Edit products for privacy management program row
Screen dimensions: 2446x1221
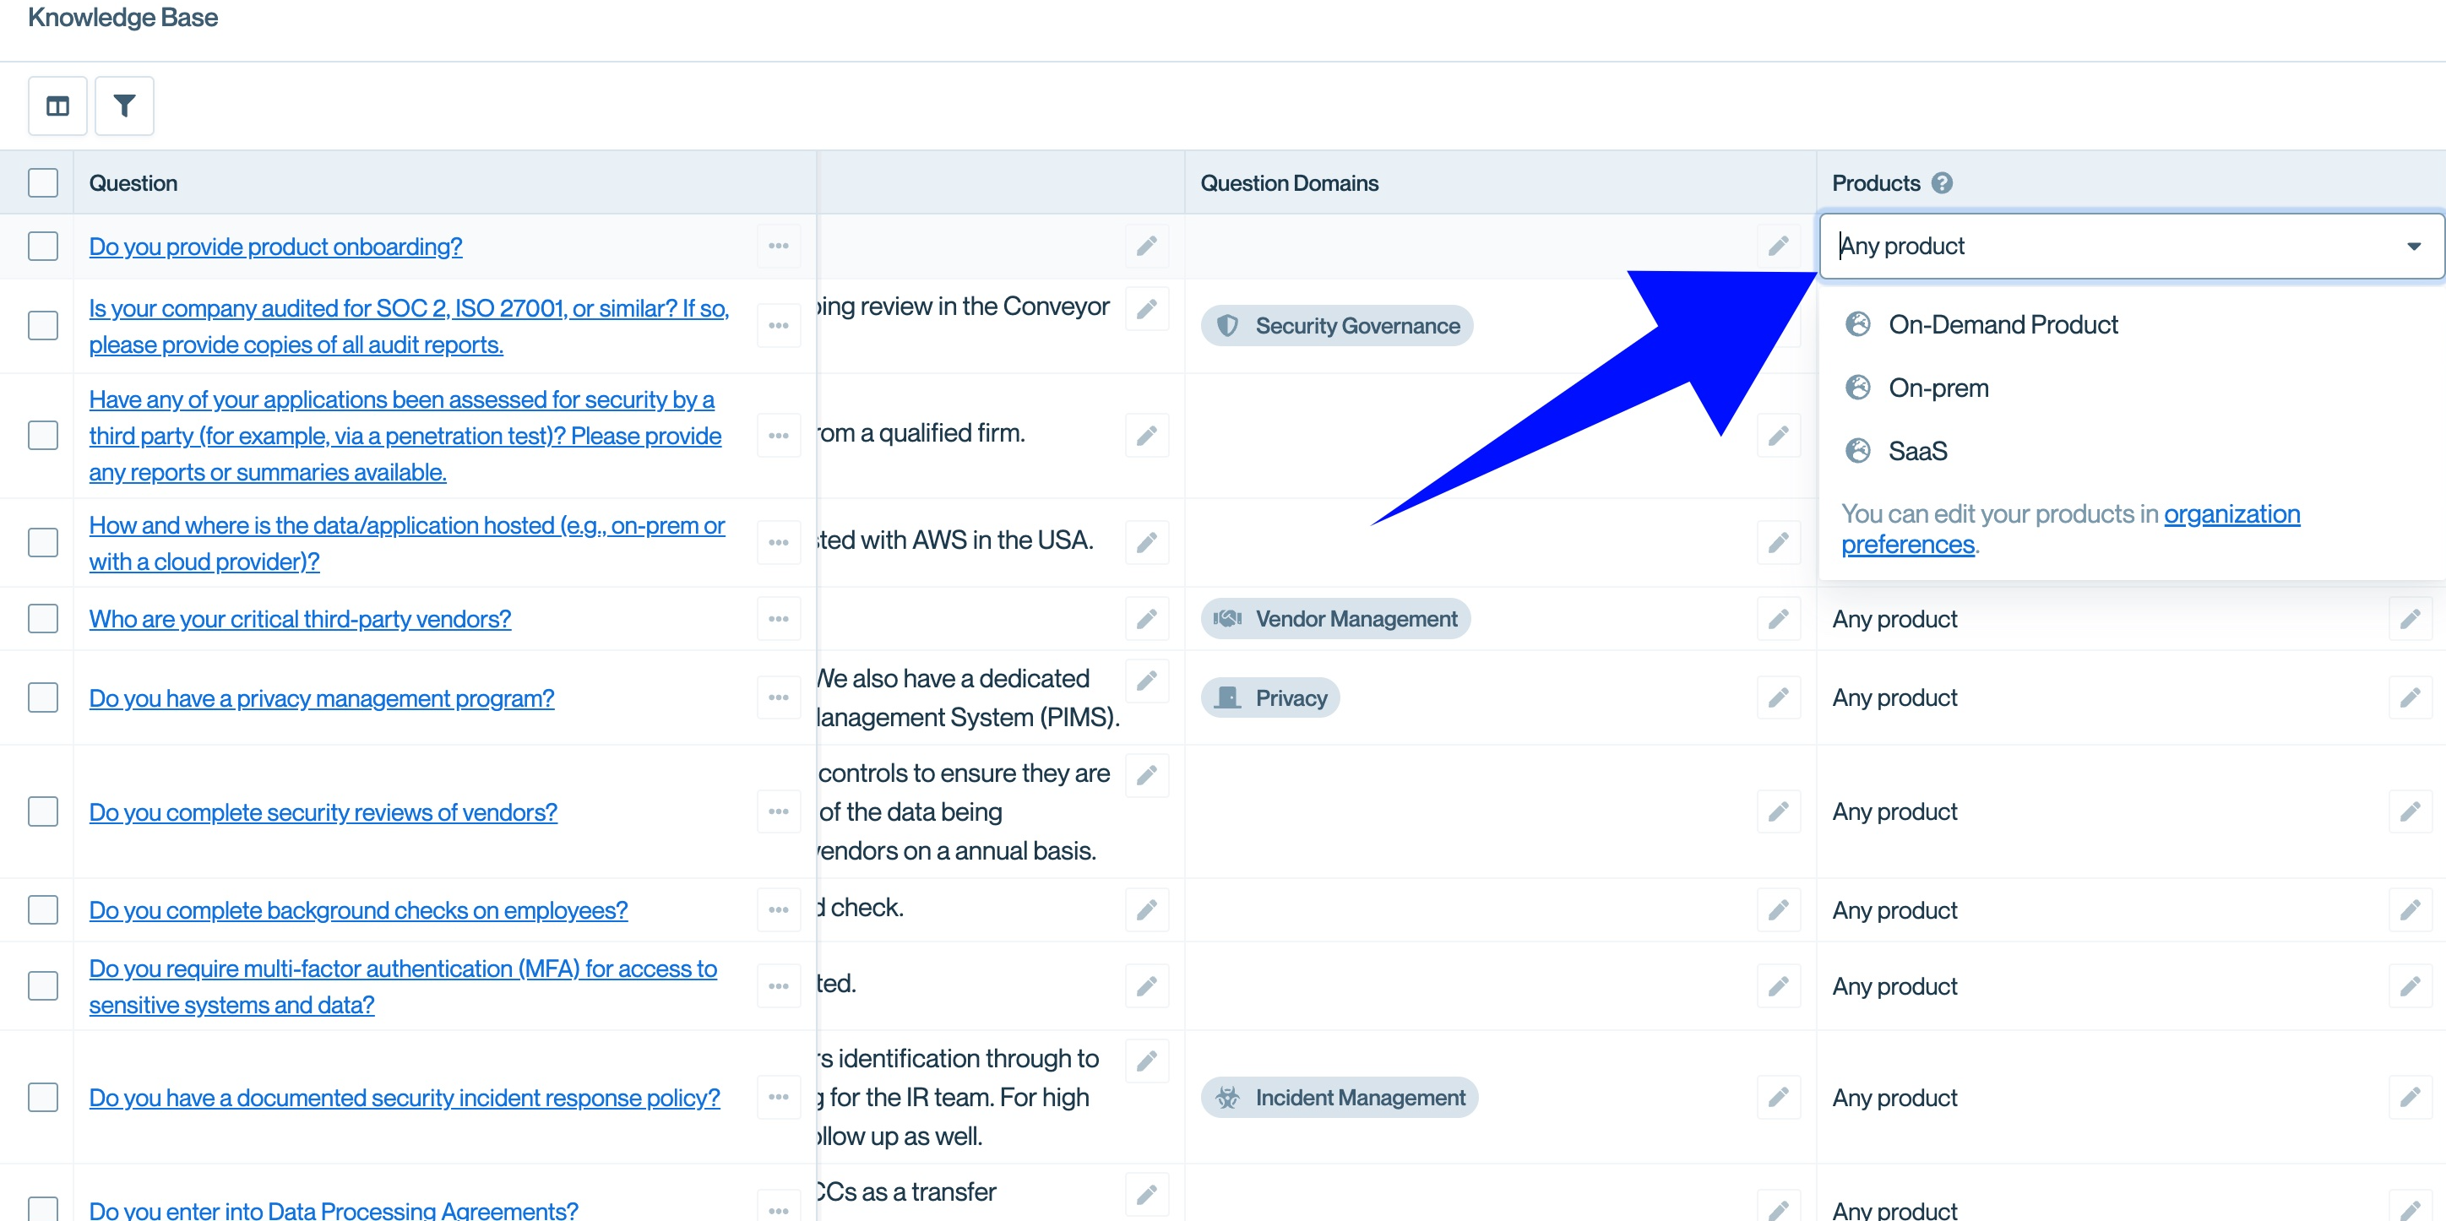point(2409,697)
